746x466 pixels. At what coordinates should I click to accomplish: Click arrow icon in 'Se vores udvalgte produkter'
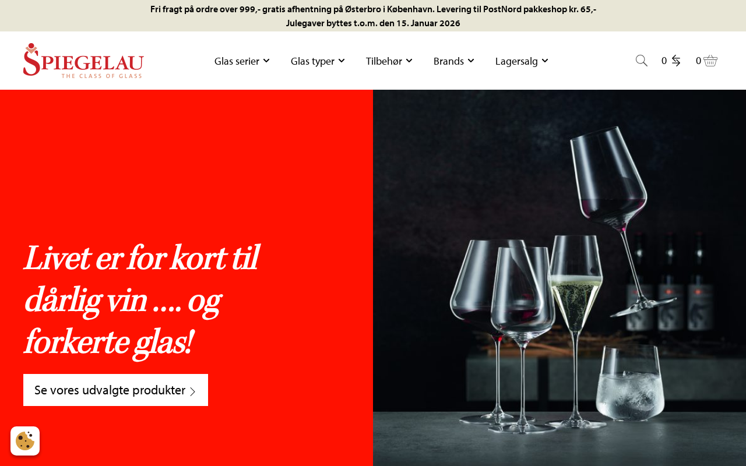193,391
